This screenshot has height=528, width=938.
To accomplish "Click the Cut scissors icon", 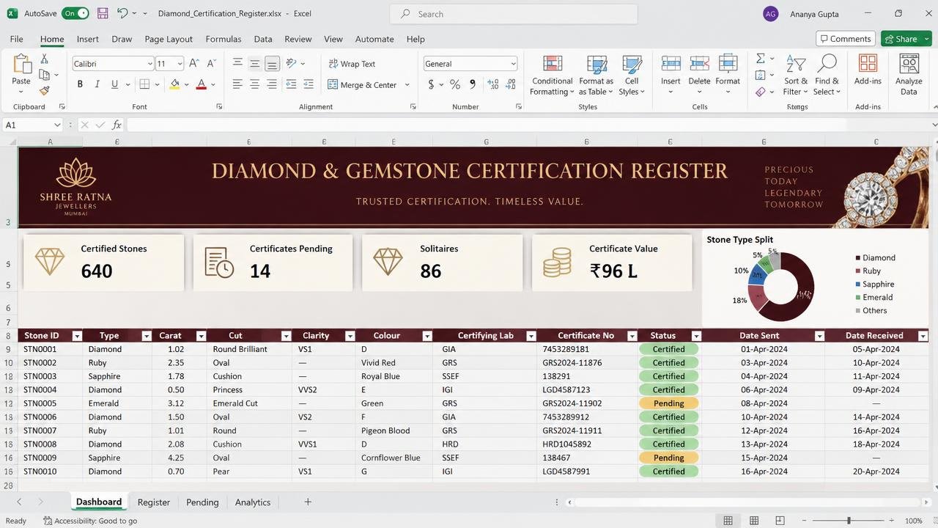I will pyautogui.click(x=45, y=59).
